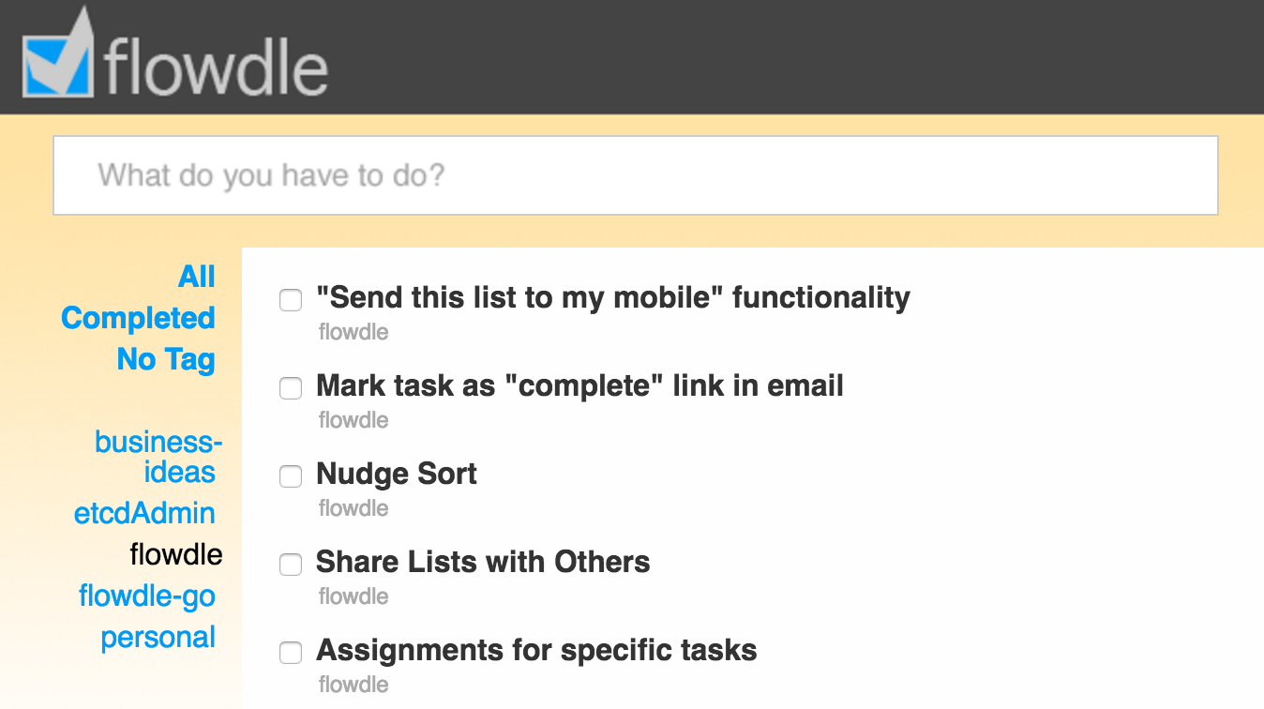Open the Completed tasks filter

(x=138, y=318)
